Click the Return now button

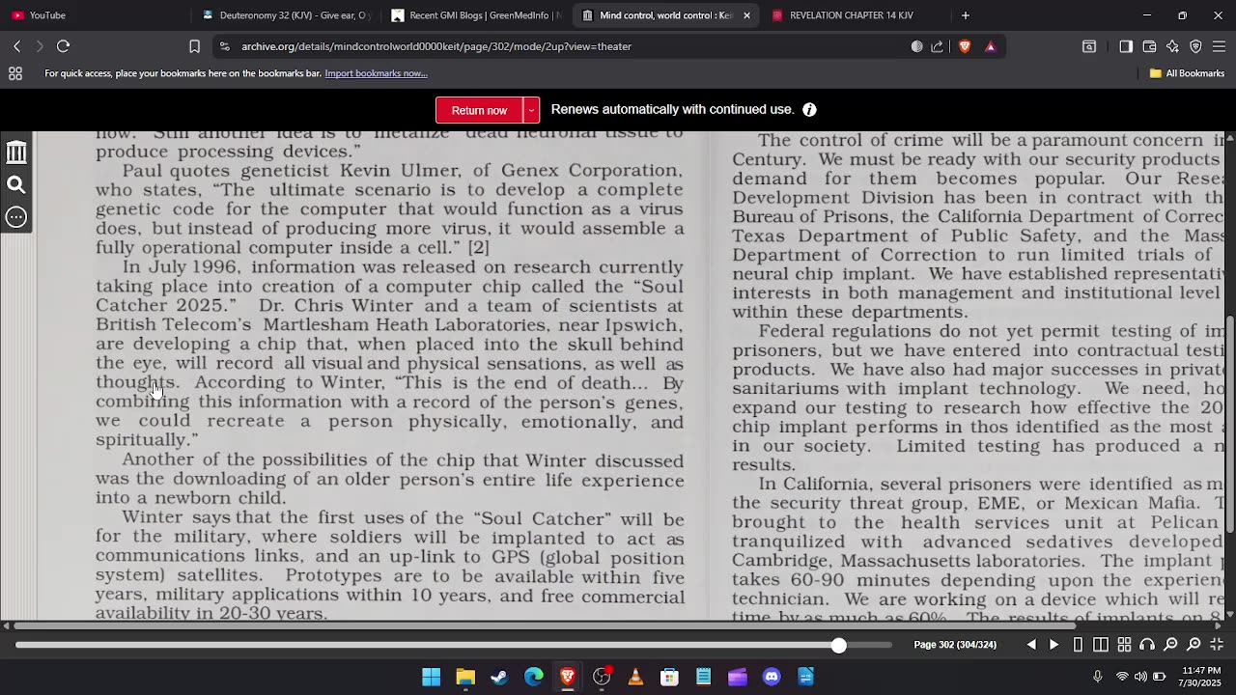[479, 110]
